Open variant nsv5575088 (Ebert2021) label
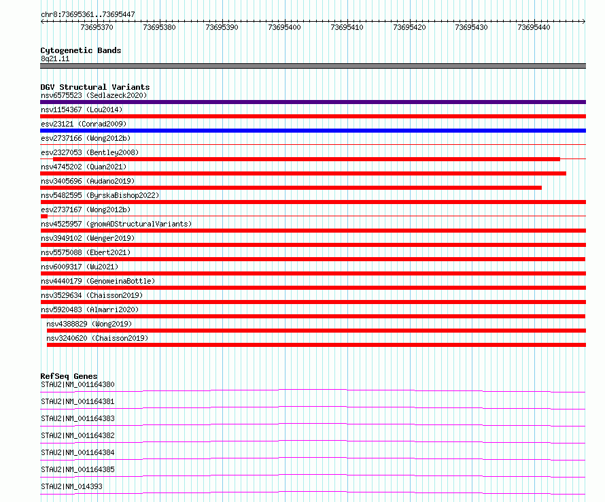This screenshot has height=502, width=605. pyautogui.click(x=86, y=252)
